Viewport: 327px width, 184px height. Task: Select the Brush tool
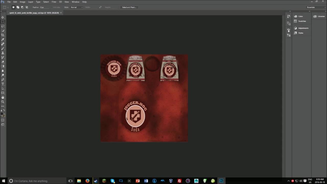3,48
